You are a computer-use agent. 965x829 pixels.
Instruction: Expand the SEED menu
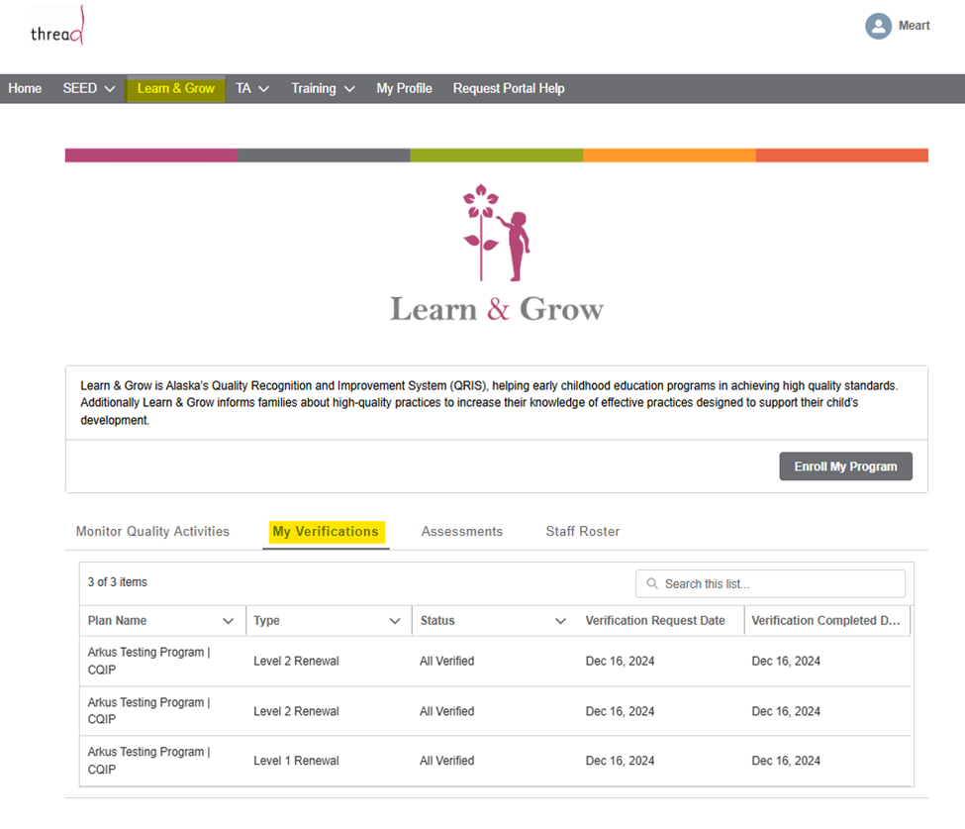(x=89, y=89)
